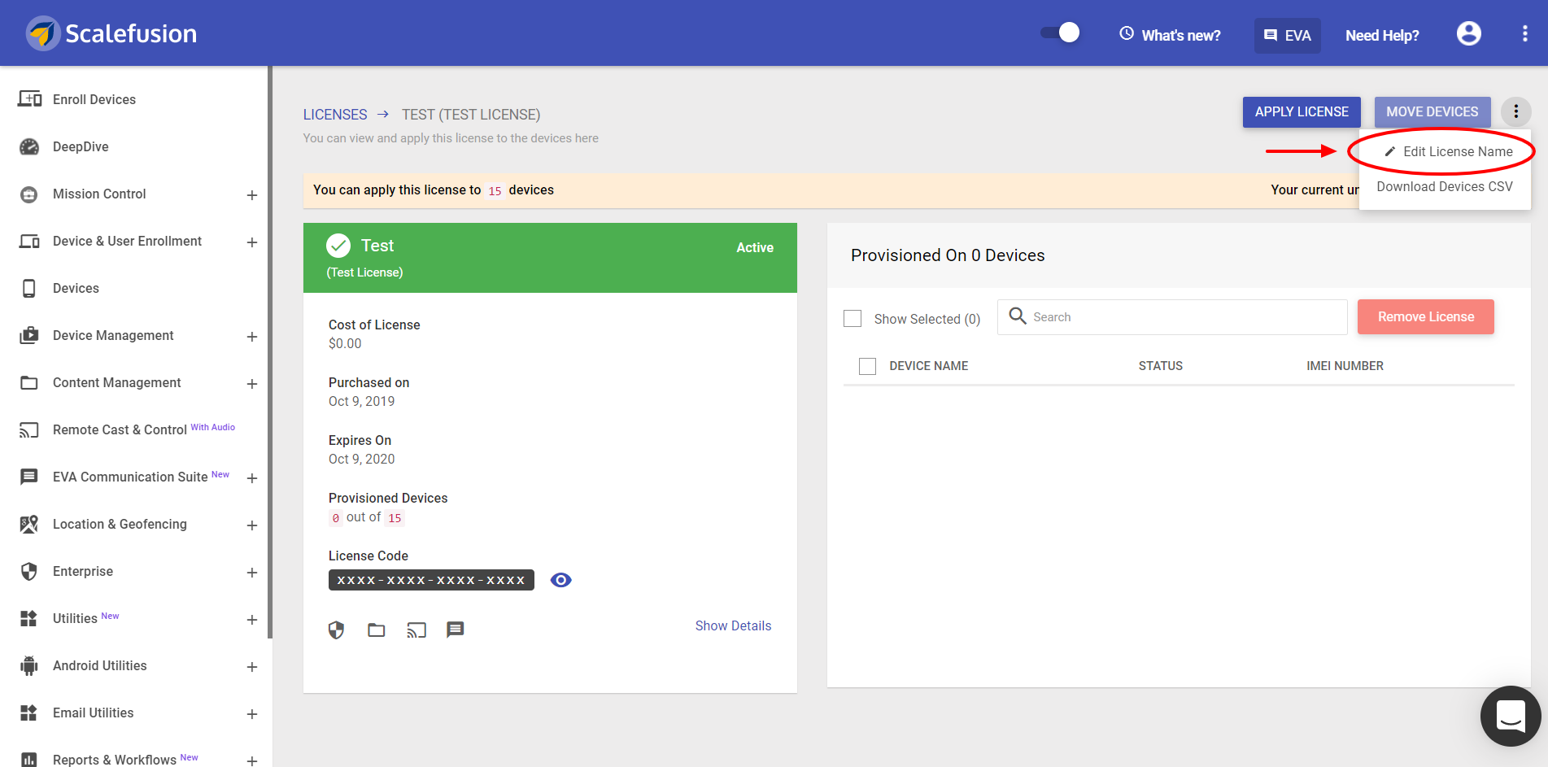Expand Device & User Enrollment section
The height and width of the screenshot is (767, 1548).
point(252,242)
